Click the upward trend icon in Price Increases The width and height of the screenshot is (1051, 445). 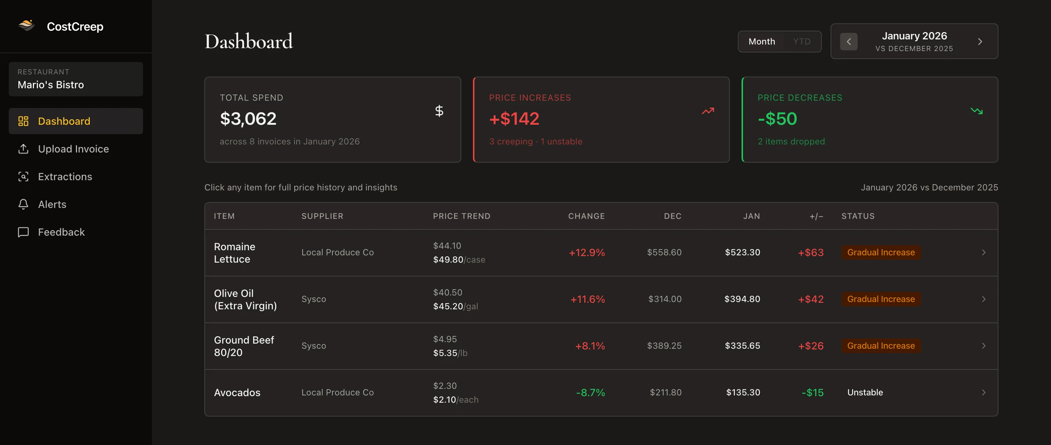tap(708, 111)
